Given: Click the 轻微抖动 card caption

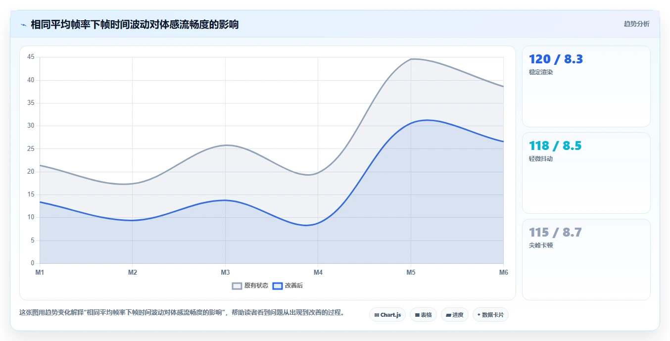Looking at the screenshot, I should [x=541, y=159].
